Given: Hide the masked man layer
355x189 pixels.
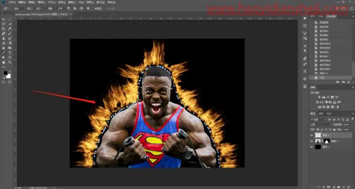Looking at the screenshot, I should coord(312,141).
